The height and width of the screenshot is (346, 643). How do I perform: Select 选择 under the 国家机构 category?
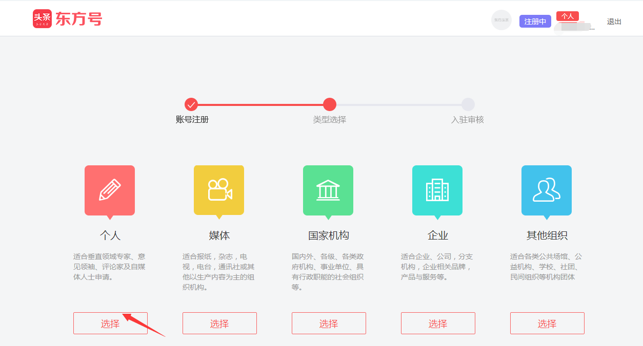point(329,323)
